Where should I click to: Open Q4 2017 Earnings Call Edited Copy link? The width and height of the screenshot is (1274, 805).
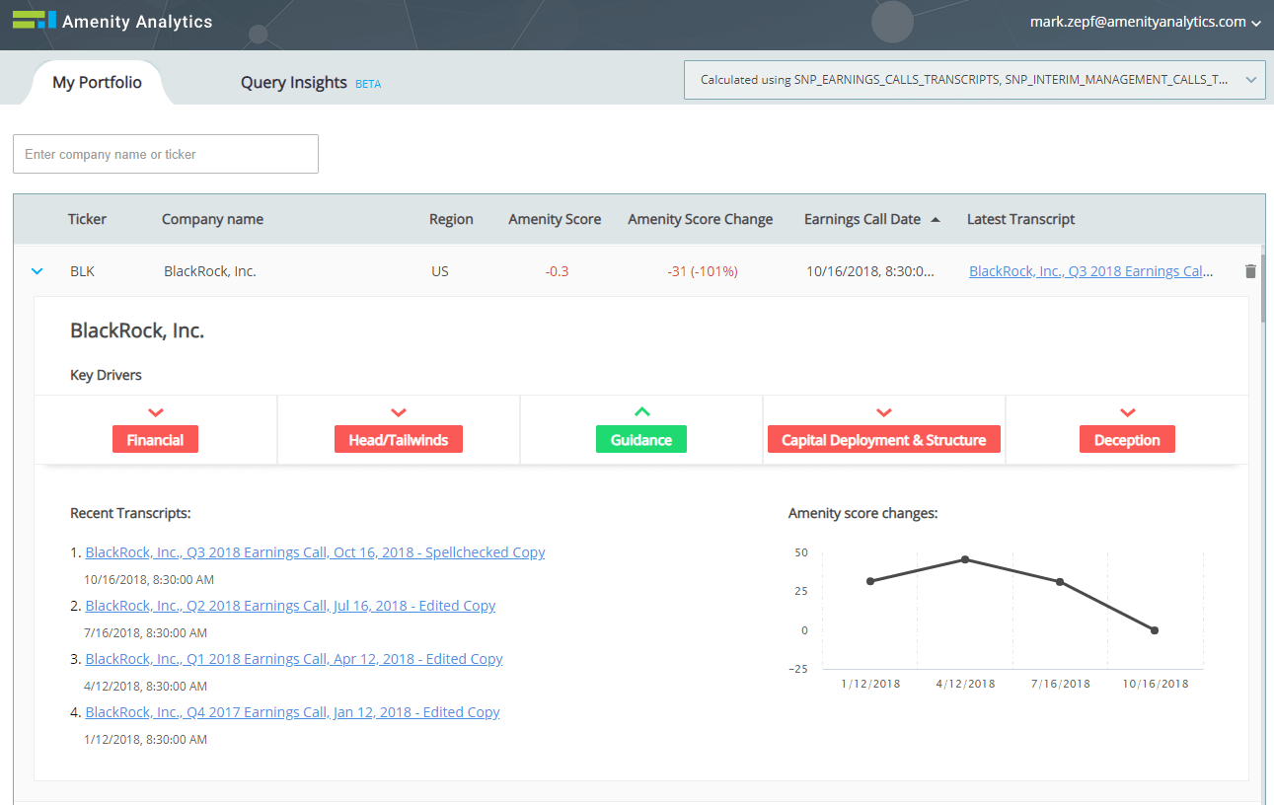click(x=292, y=712)
